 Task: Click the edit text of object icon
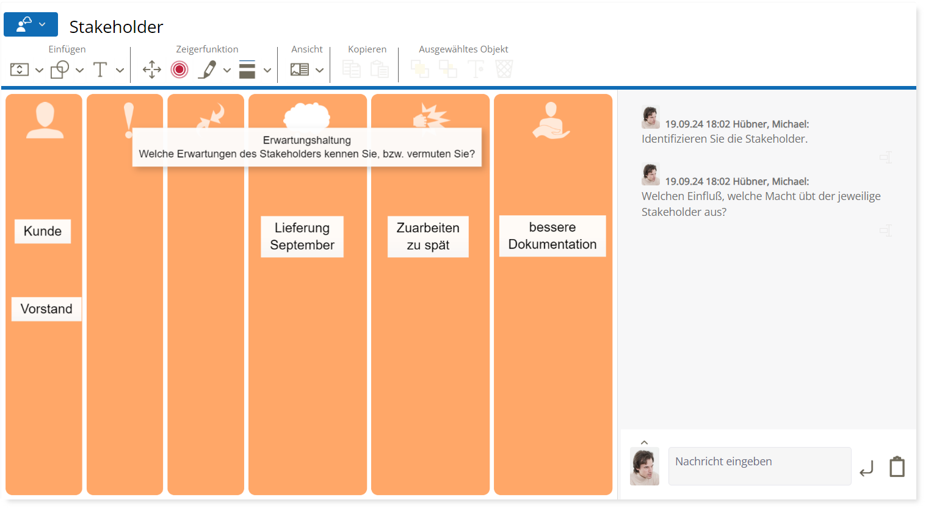(x=476, y=69)
